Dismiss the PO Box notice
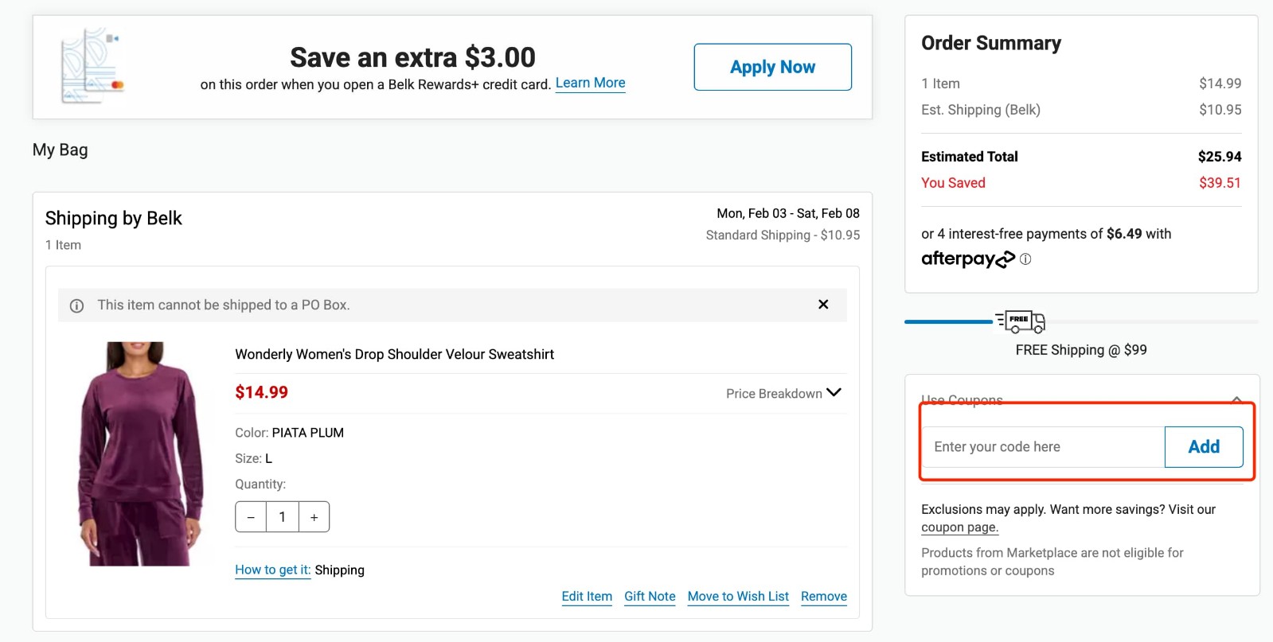1273x642 pixels. tap(823, 305)
